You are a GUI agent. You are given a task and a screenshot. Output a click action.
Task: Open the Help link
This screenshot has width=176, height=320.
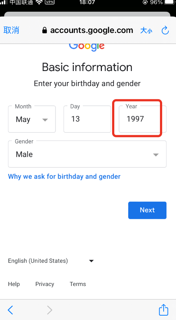pyautogui.click(x=14, y=284)
